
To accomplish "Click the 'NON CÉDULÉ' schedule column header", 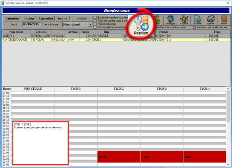I will (x=33, y=89).
